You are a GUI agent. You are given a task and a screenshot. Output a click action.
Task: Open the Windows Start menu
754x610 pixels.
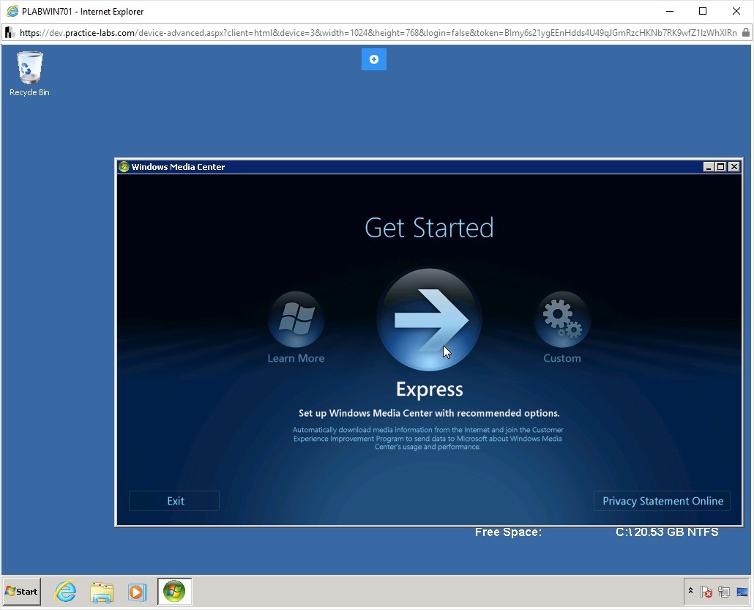[22, 591]
